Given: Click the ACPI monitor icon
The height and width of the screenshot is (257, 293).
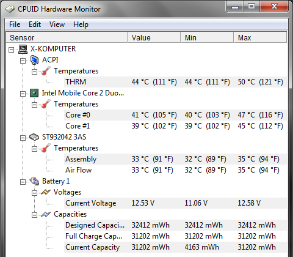Looking at the screenshot, I should 34,60.
